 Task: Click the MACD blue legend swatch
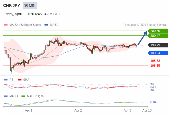pyautogui.click(x=6, y=96)
